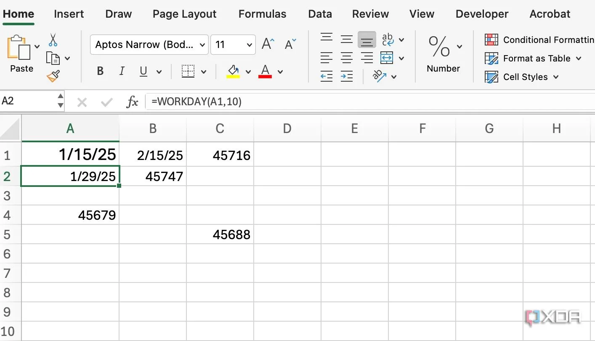This screenshot has width=595, height=341.
Task: Open the Page Layout tab
Action: click(x=184, y=14)
